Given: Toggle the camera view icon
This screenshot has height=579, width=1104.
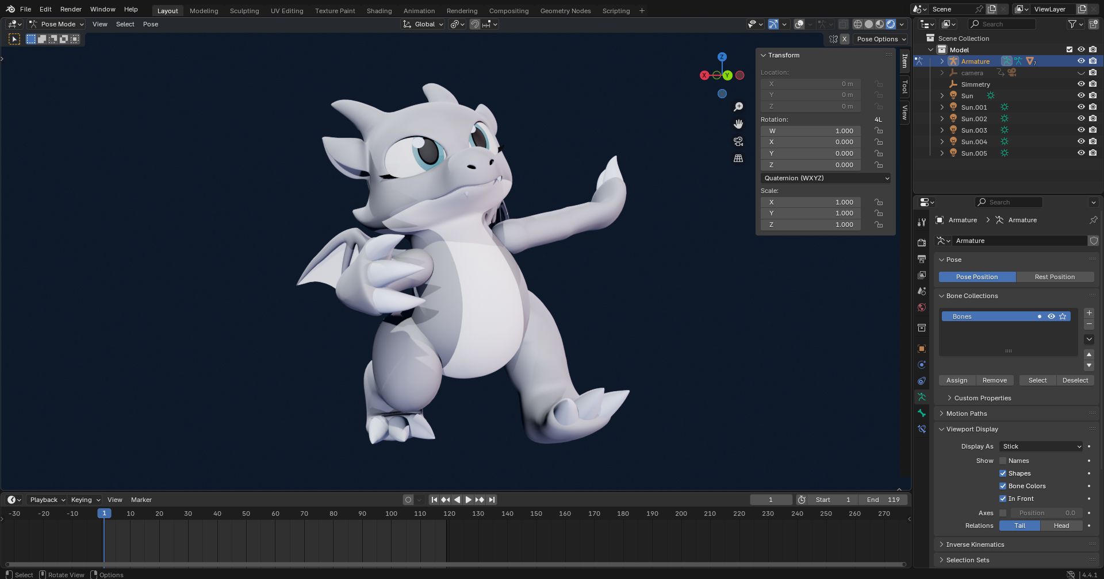Looking at the screenshot, I should point(738,141).
